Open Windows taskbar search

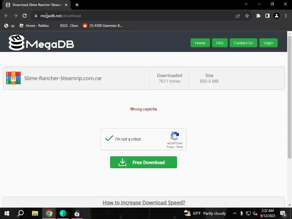click(21, 213)
